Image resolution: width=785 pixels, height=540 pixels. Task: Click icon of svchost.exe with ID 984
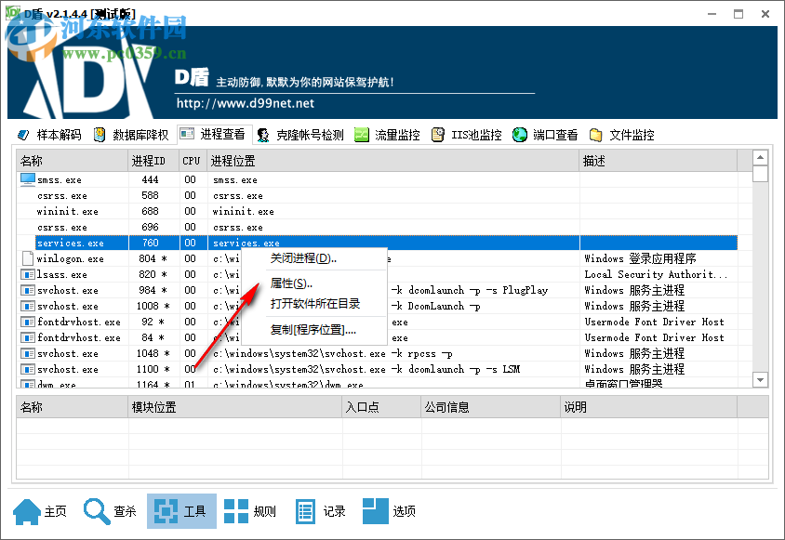tap(28, 290)
